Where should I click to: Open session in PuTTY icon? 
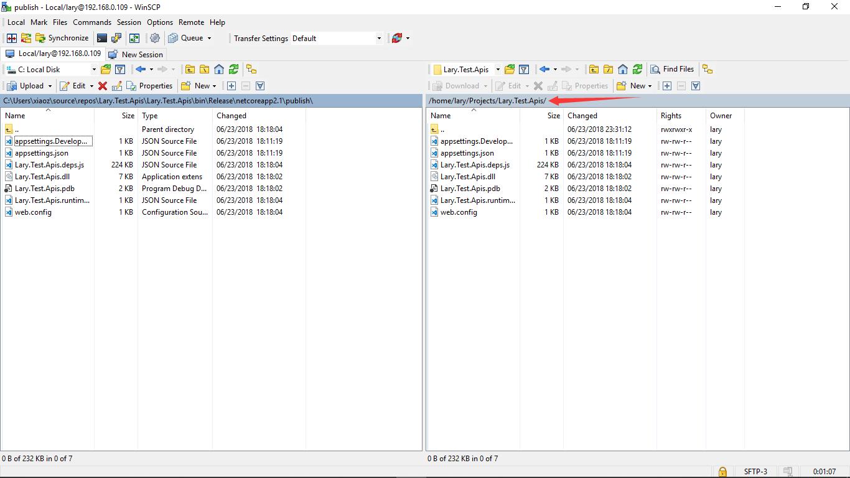pyautogui.click(x=116, y=38)
